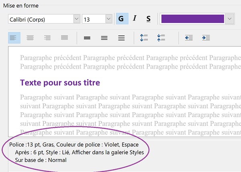
Task: Set double line spacing
Action: [x=121, y=38]
